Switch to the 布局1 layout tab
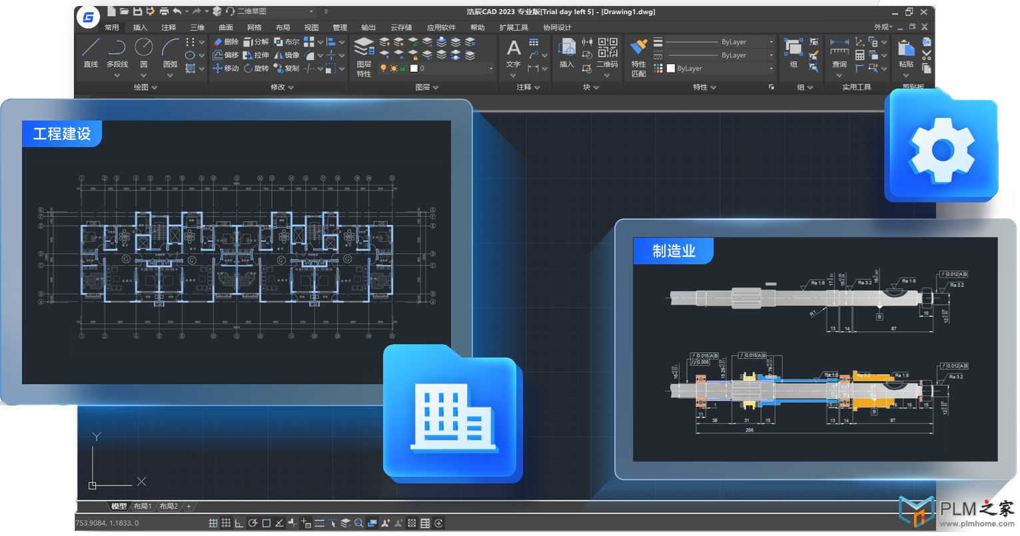The width and height of the screenshot is (1020, 536). [x=143, y=507]
